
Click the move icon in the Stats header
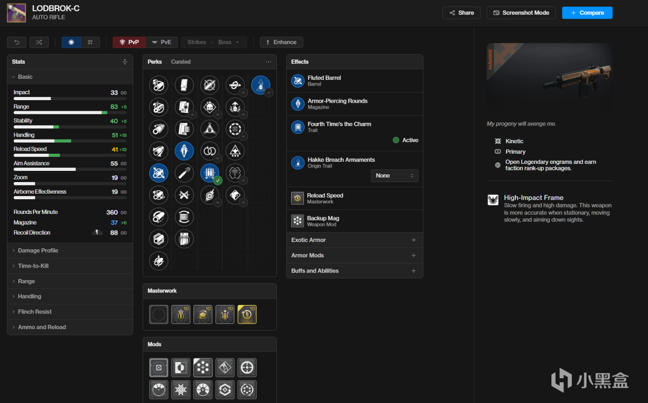125,62
